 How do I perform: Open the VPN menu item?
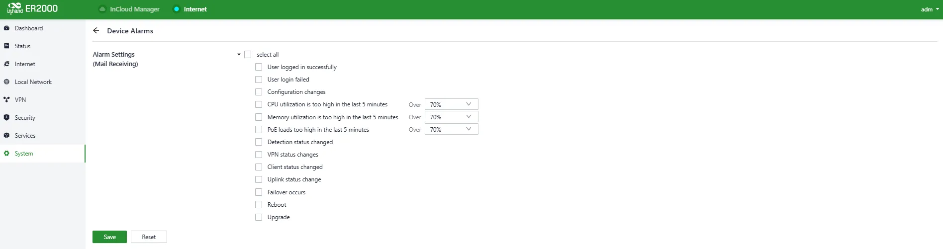42,100
